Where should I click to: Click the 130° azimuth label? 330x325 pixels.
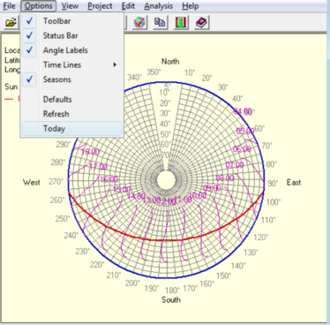click(251, 253)
